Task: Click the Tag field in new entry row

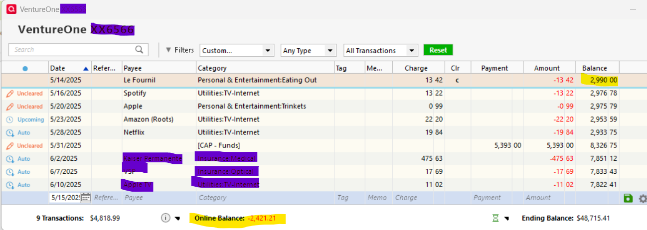Action: [x=349, y=198]
